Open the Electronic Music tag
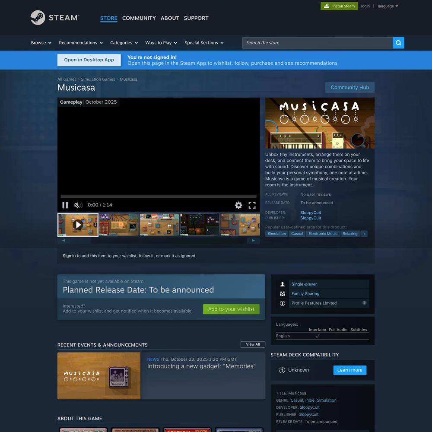 pos(323,234)
